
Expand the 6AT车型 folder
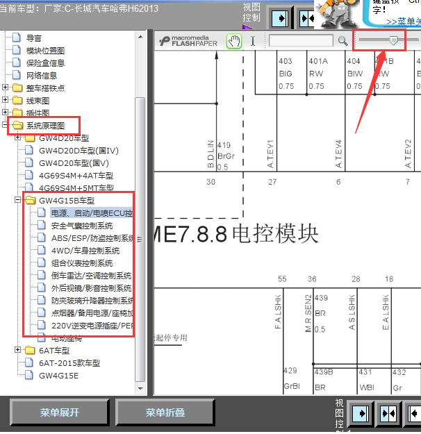point(18,350)
